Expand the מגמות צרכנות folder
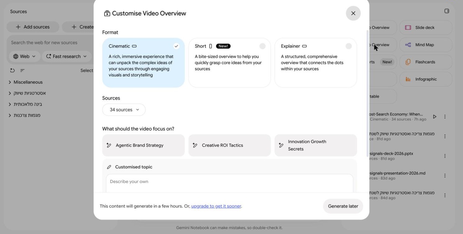The width and height of the screenshot is (463, 234). pyautogui.click(x=10, y=115)
